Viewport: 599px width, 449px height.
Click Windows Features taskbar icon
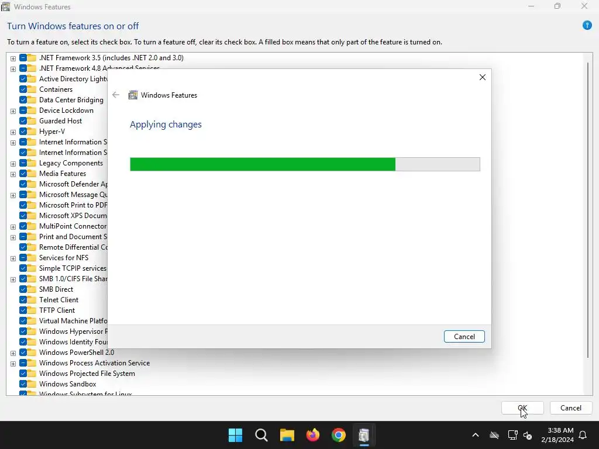[364, 435]
